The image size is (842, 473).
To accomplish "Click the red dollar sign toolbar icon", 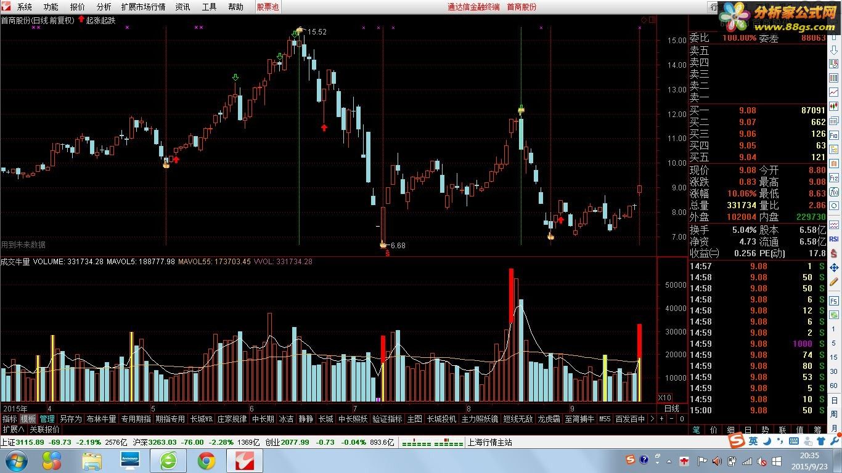I will click(x=834, y=253).
